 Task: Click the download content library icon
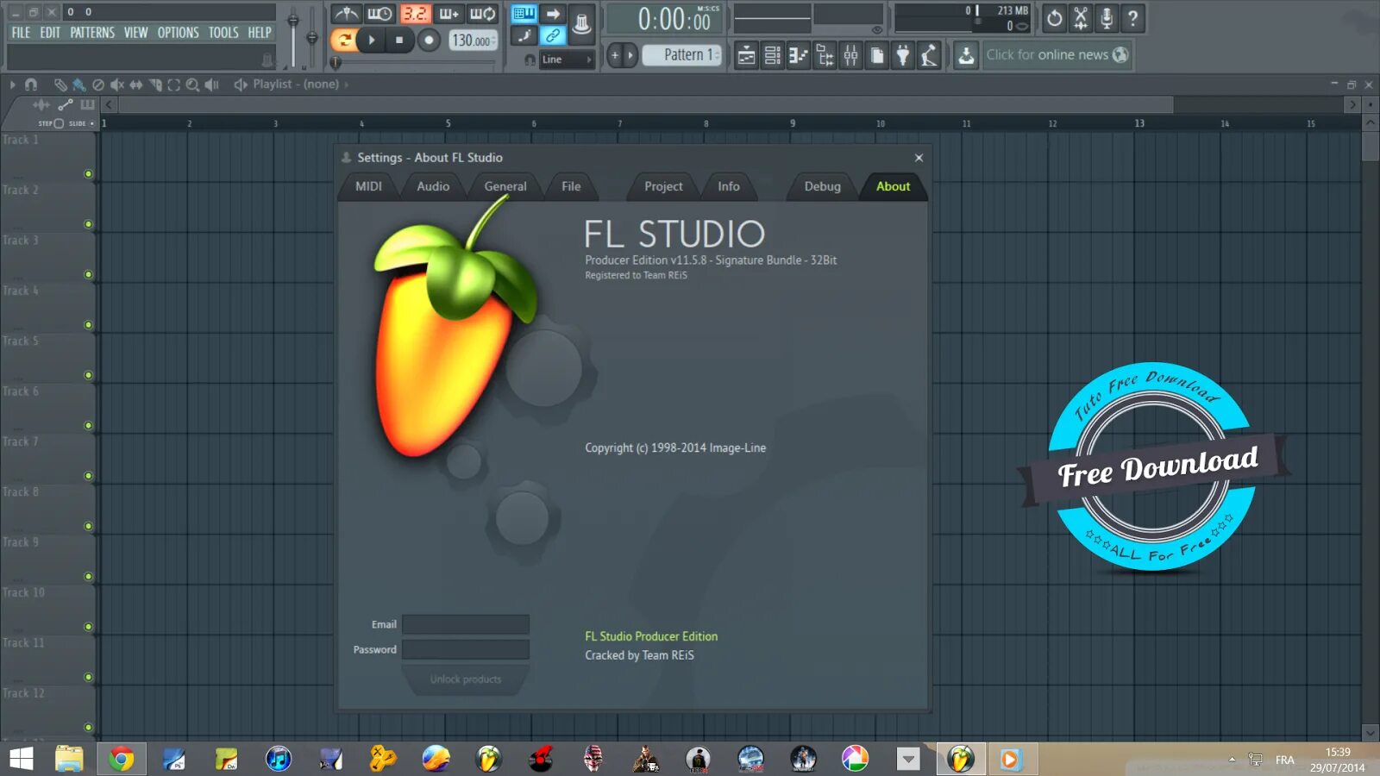[966, 56]
